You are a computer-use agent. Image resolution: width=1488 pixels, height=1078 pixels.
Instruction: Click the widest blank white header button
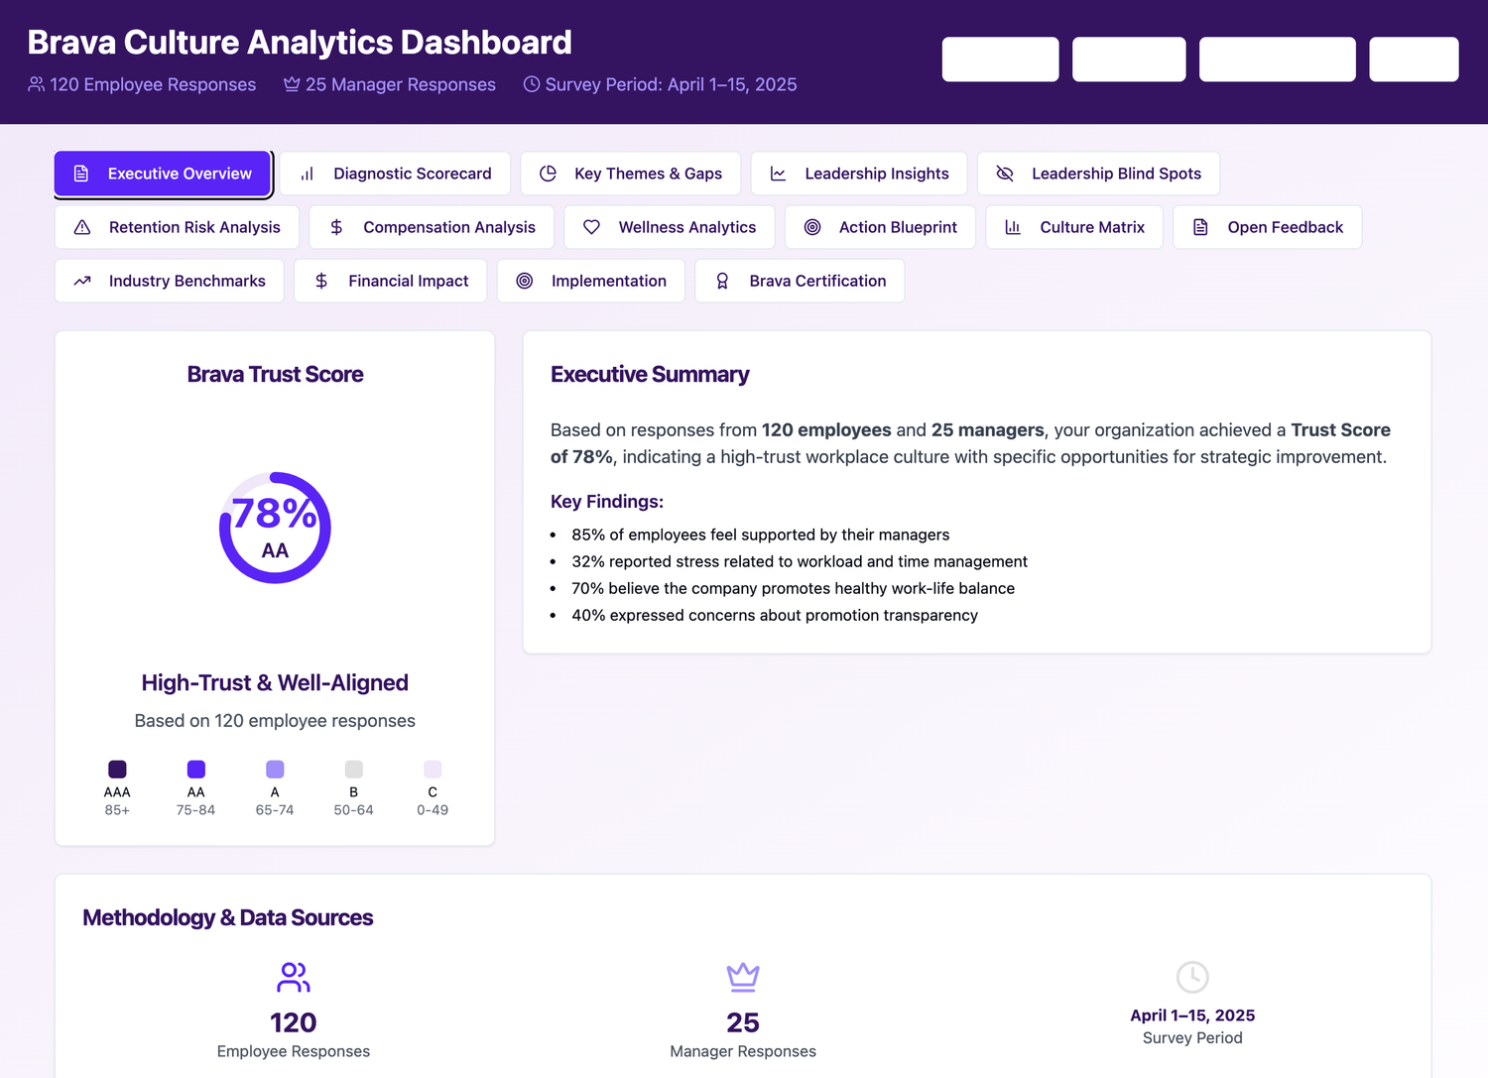1278,60
